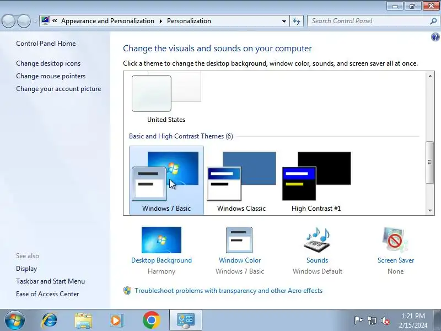Click the Personalization breadcrumb

189,21
